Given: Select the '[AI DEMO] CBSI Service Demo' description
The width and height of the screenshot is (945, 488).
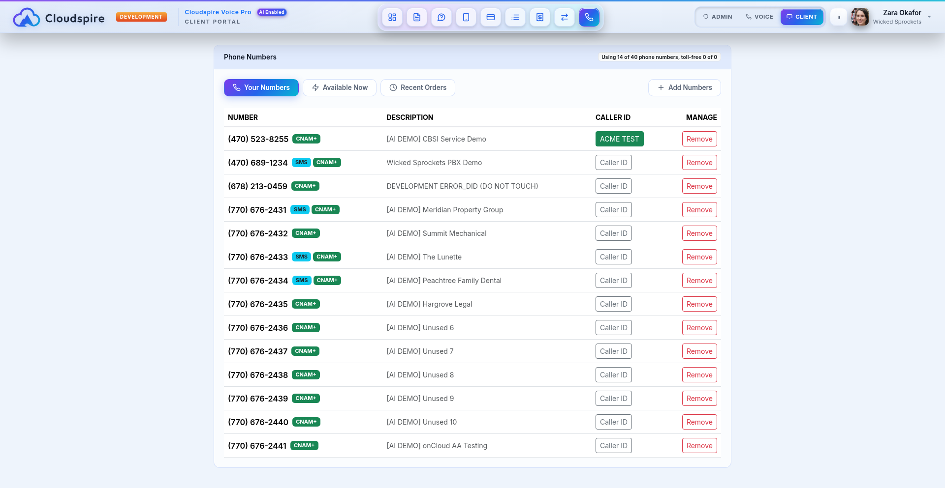Looking at the screenshot, I should pos(436,139).
